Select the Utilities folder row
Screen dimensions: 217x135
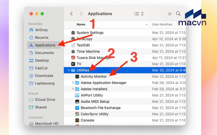[x=125, y=70]
